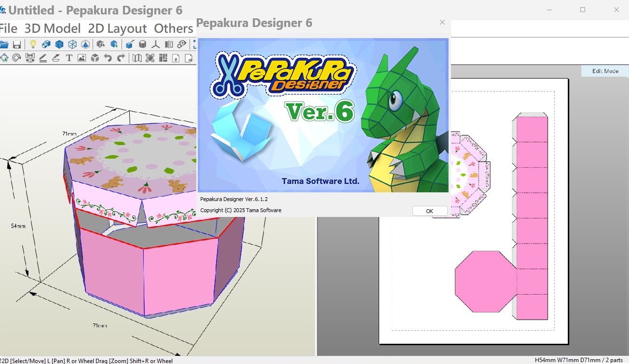Toggle solid blue cube face display
Screen dimensions: 629x364
click(59, 44)
